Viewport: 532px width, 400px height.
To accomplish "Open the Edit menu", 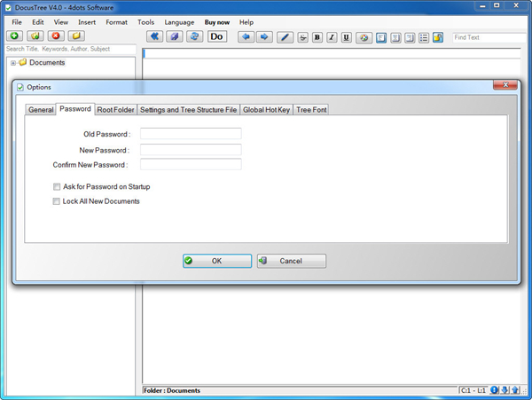I will pos(37,22).
